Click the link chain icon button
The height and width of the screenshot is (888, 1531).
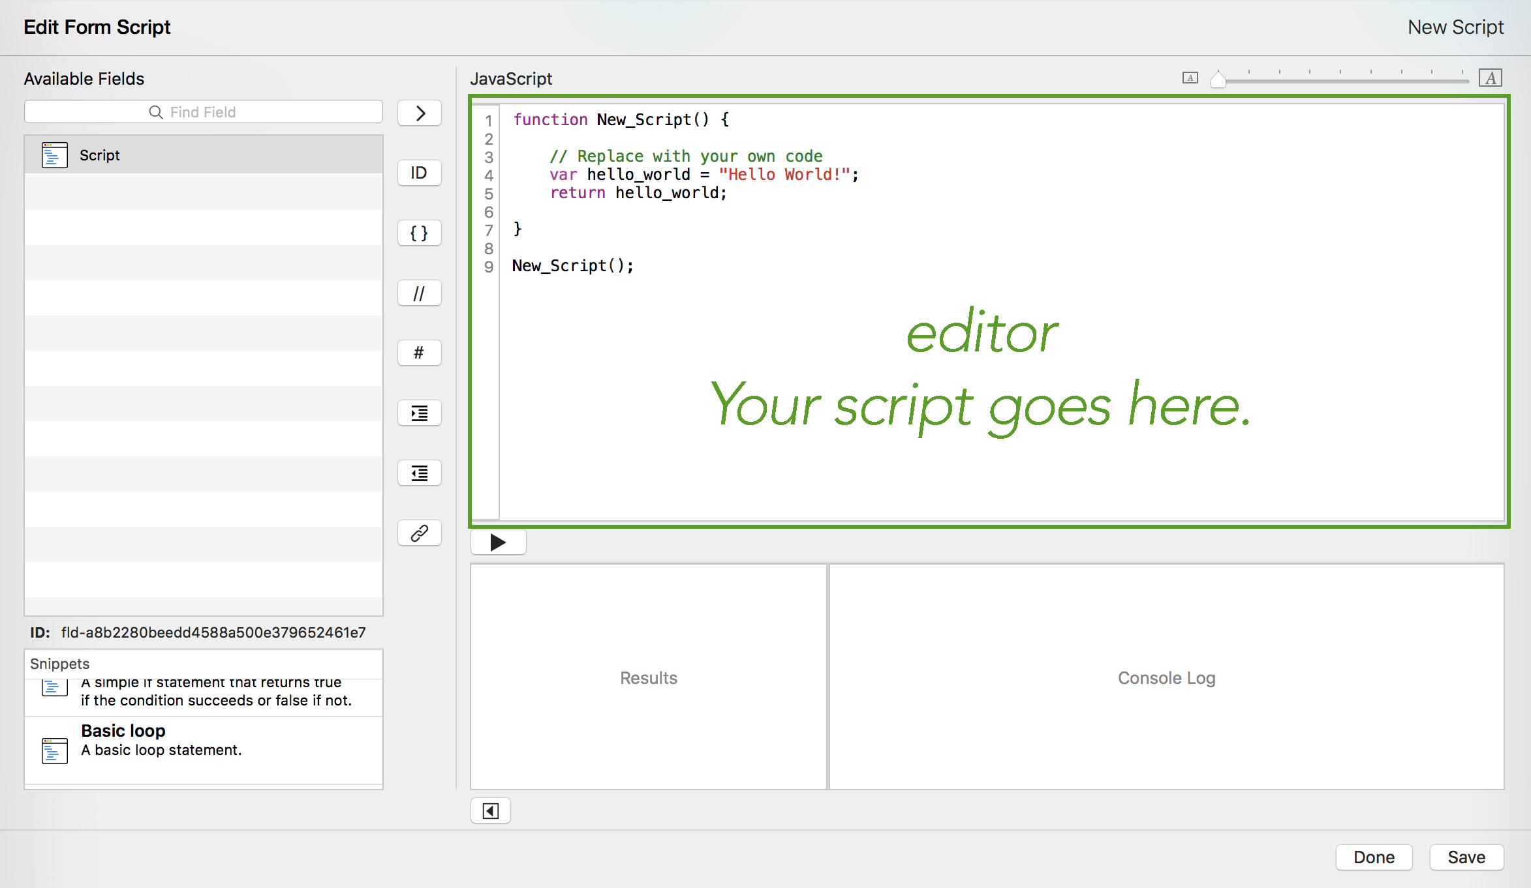[x=419, y=533]
